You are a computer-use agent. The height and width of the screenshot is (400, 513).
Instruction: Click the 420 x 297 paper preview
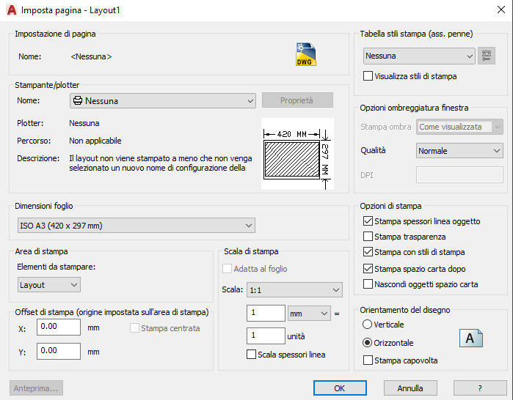click(297, 154)
